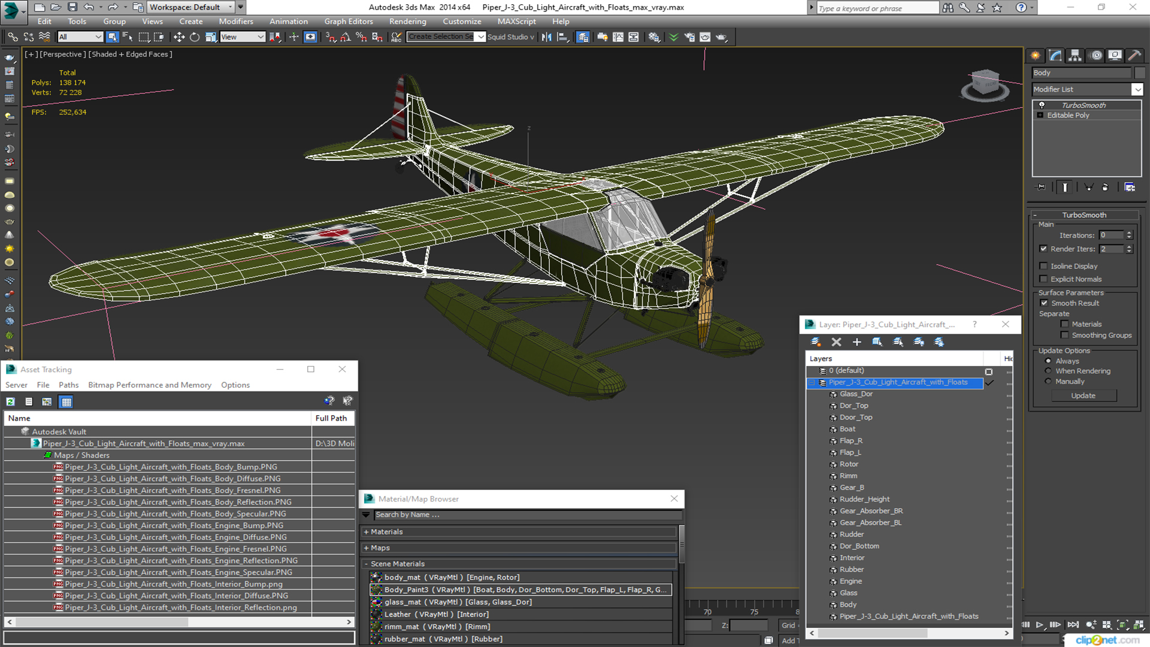The width and height of the screenshot is (1150, 647).
Task: Select the Rudder_Height object in layers
Action: [864, 499]
